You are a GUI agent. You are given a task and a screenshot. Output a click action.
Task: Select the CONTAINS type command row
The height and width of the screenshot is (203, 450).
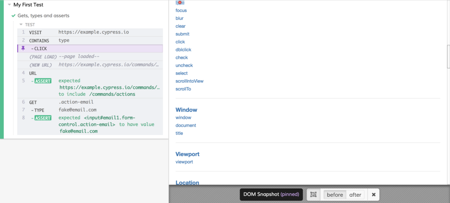coord(90,40)
